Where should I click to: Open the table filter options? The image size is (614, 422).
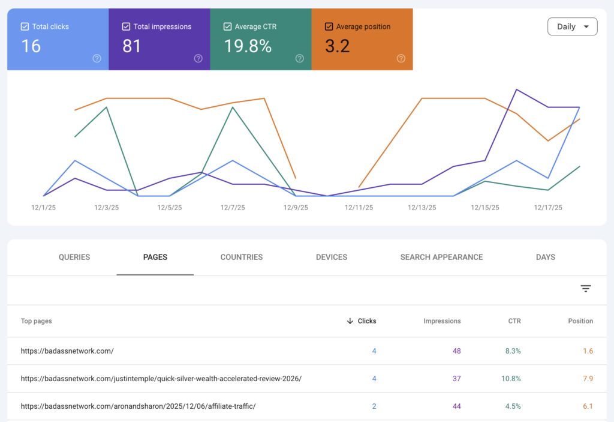(x=586, y=289)
